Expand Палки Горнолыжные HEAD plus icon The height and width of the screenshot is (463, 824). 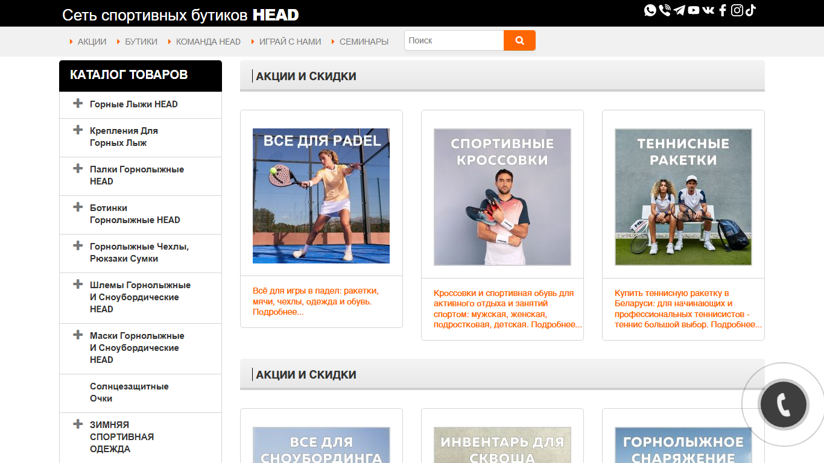78,168
